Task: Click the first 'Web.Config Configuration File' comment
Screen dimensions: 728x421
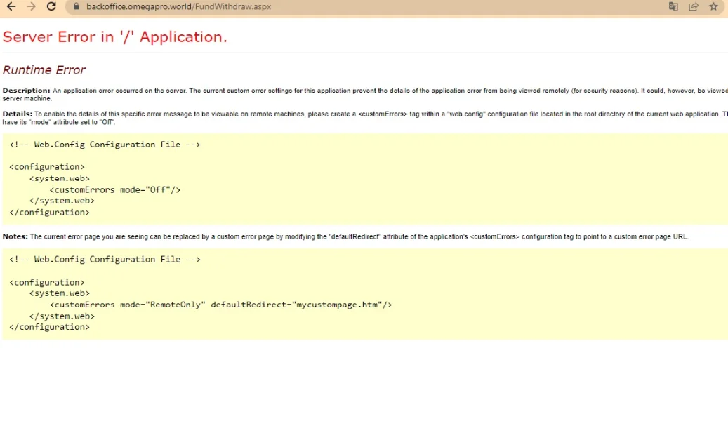Action: tap(105, 145)
